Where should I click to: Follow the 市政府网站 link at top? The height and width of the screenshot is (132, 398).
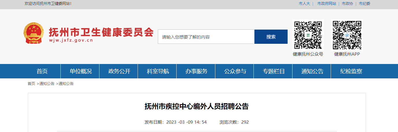pos(327,4)
